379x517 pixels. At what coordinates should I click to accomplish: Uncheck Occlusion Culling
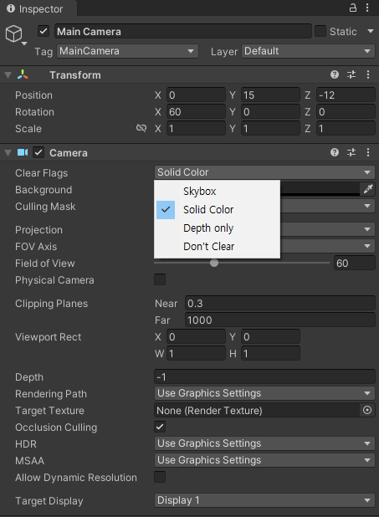pyautogui.click(x=160, y=427)
